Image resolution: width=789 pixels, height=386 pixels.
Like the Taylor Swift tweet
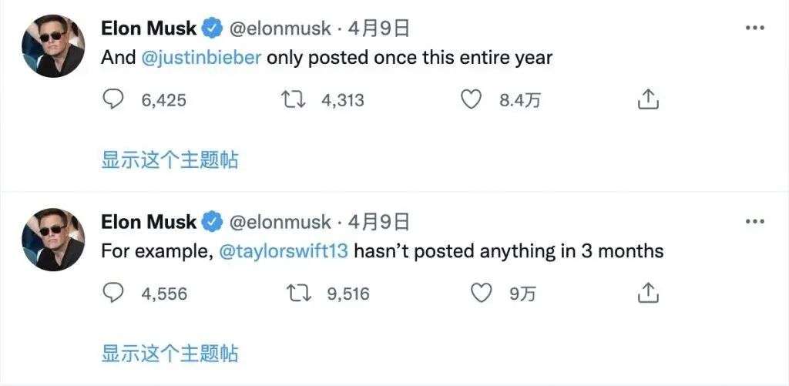[481, 294]
